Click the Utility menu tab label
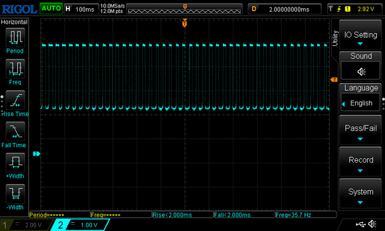 click(335, 38)
